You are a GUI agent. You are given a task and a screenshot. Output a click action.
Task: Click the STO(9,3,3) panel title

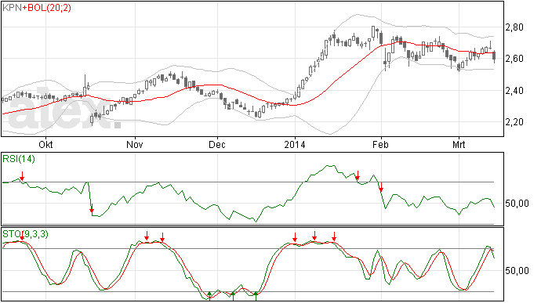[26, 234]
